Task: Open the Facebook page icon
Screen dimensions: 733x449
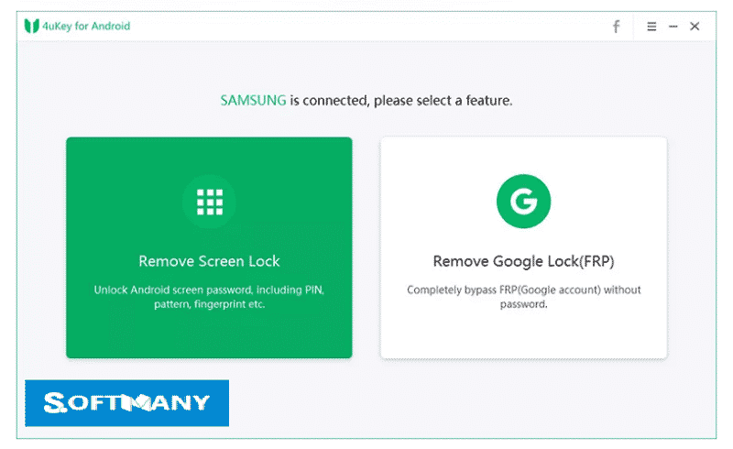Action: tap(616, 27)
